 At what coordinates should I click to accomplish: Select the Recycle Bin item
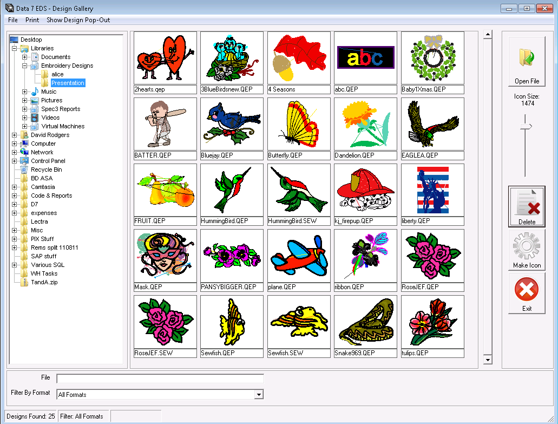tap(46, 169)
